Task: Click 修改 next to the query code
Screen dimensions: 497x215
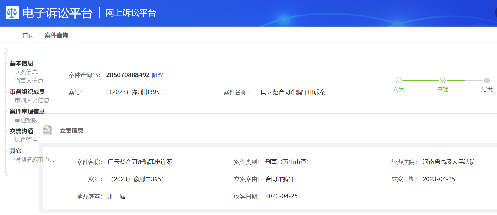Action: (x=157, y=75)
